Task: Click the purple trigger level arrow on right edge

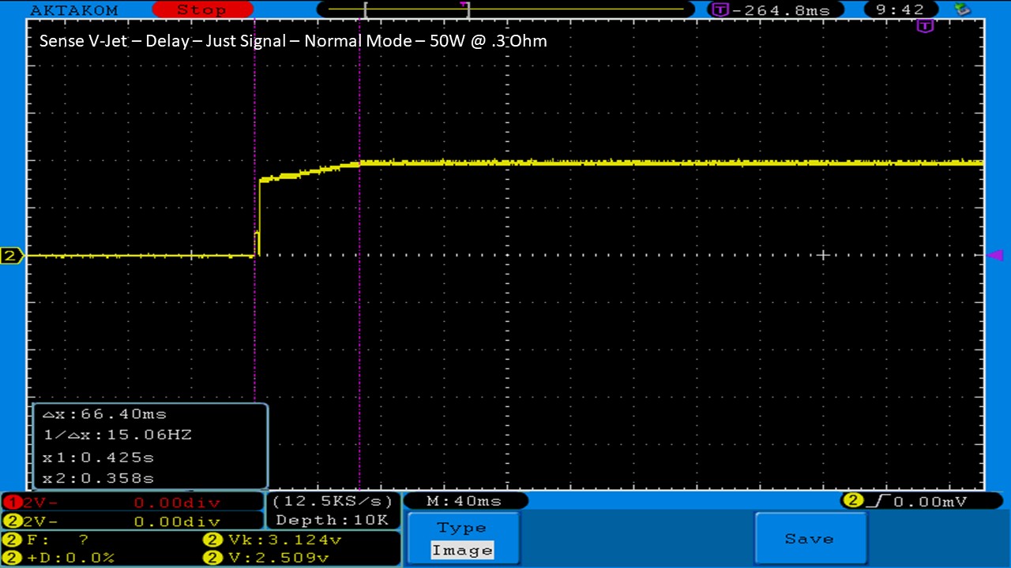Action: coord(996,255)
